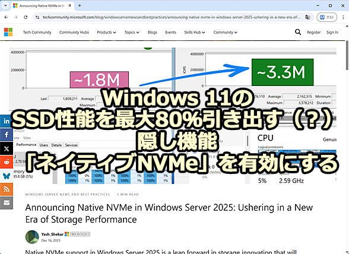Screen dimensions: 349x254
Task: Open the RSS feed icon
Action: coord(7,189)
